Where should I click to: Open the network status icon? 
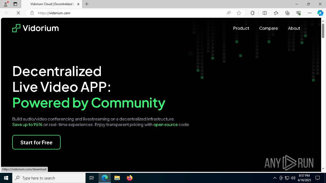[287, 178]
